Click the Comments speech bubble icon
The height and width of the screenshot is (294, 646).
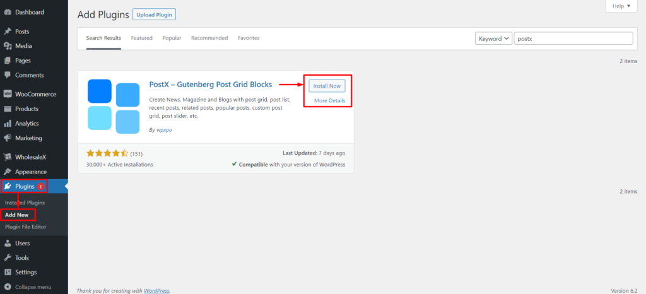pos(8,75)
